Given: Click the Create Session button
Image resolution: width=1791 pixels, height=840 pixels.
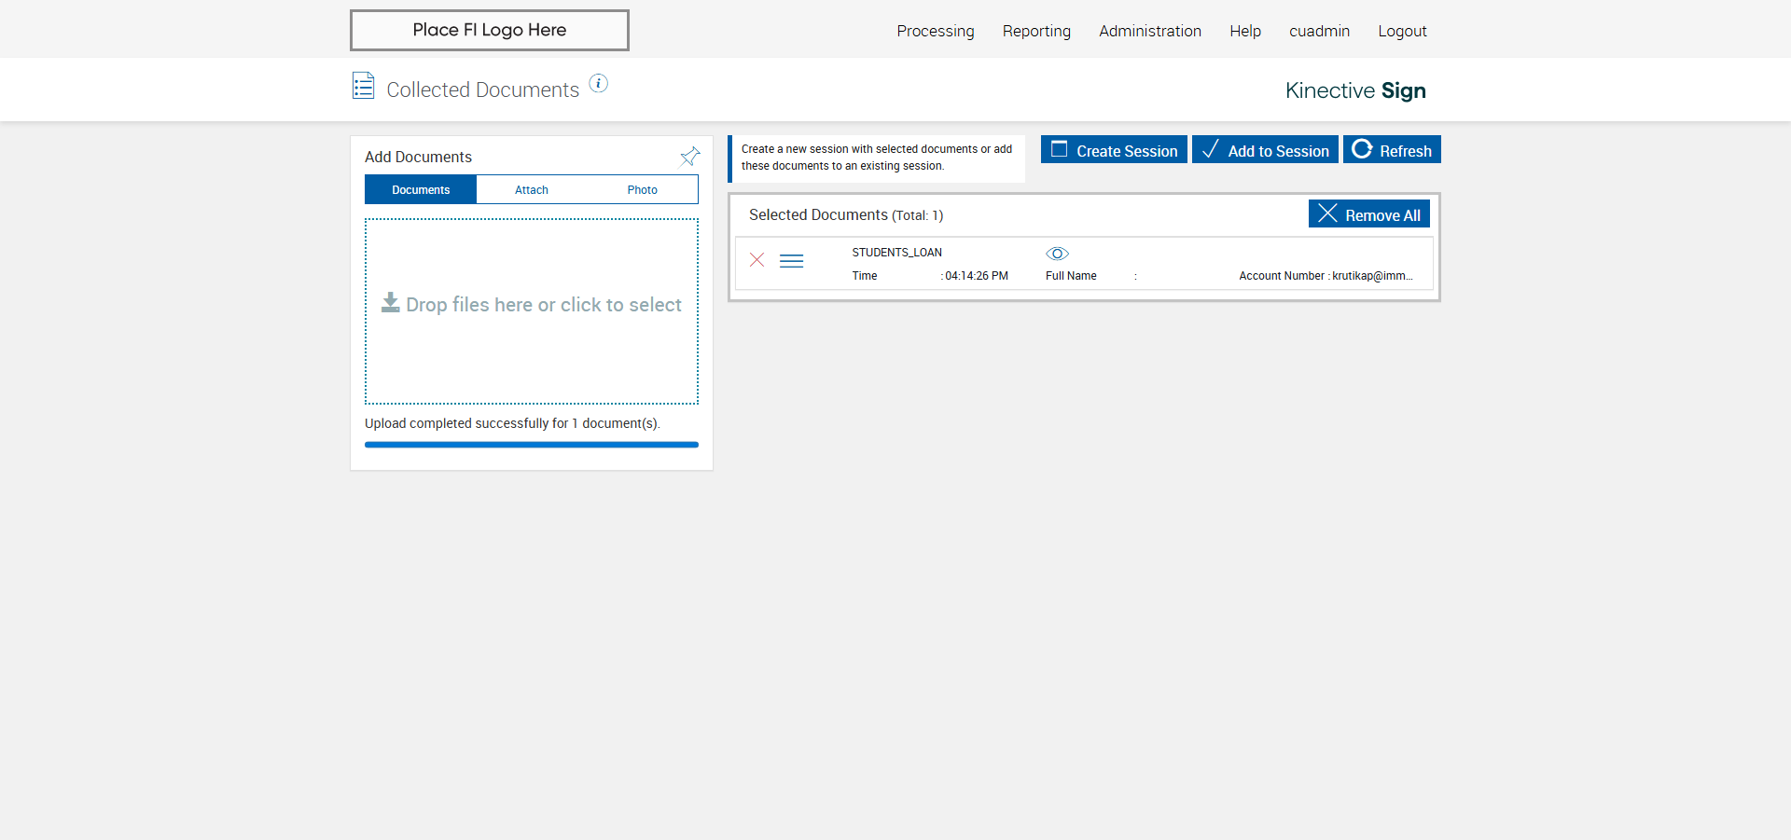Looking at the screenshot, I should 1114,150.
